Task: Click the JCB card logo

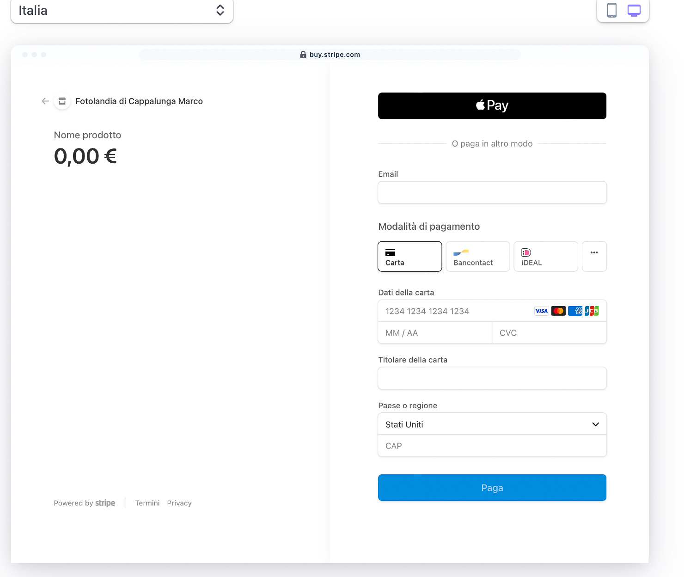Action: [x=592, y=311]
